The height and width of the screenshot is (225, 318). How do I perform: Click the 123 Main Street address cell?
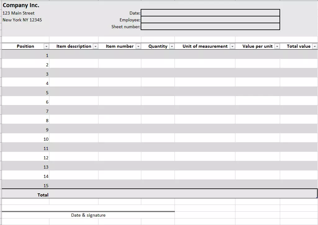(18, 13)
